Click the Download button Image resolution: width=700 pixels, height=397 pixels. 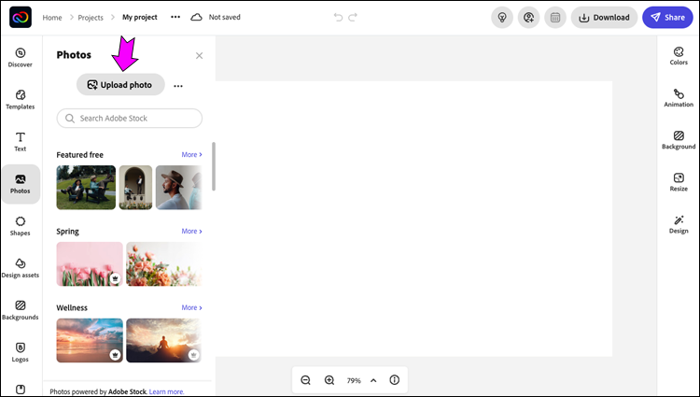tap(604, 18)
